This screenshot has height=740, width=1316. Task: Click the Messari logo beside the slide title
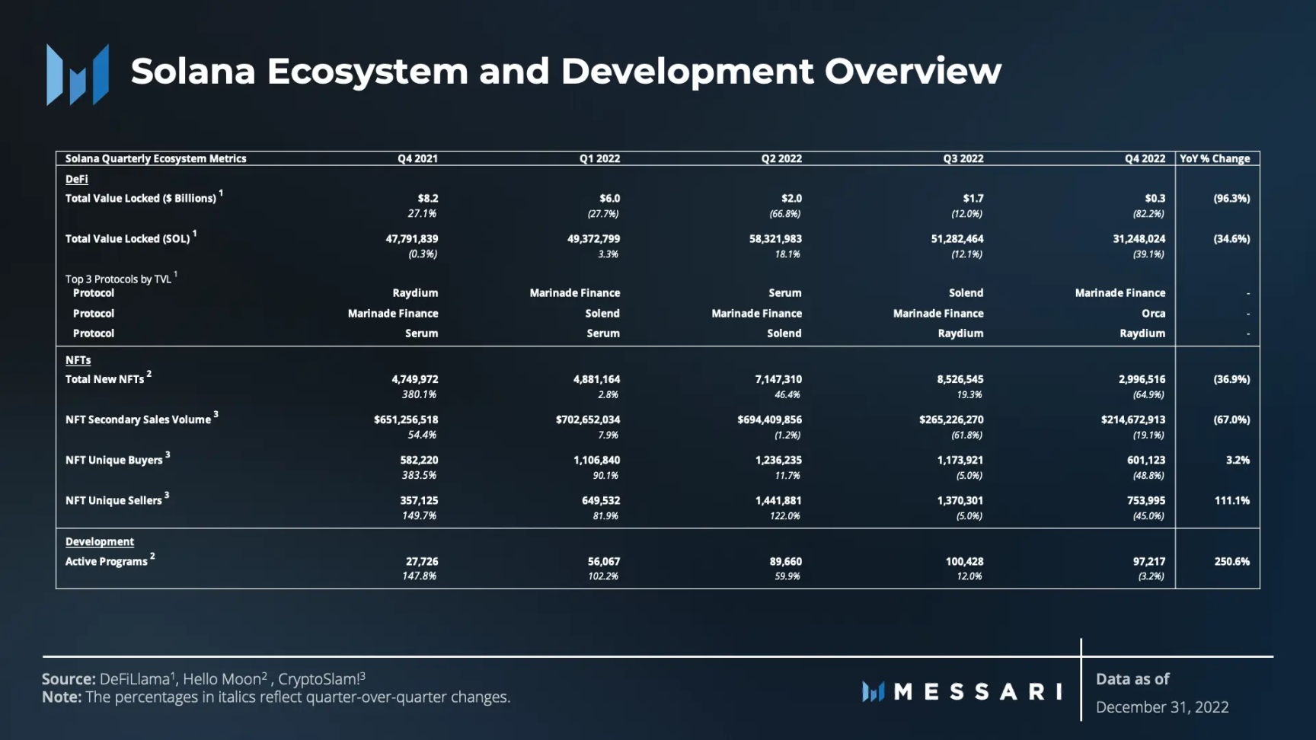(78, 74)
